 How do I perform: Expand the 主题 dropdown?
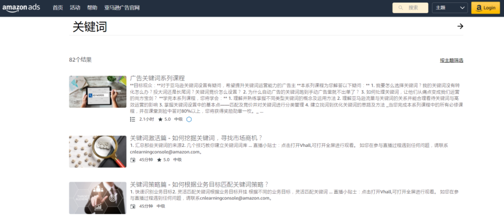tap(450, 8)
